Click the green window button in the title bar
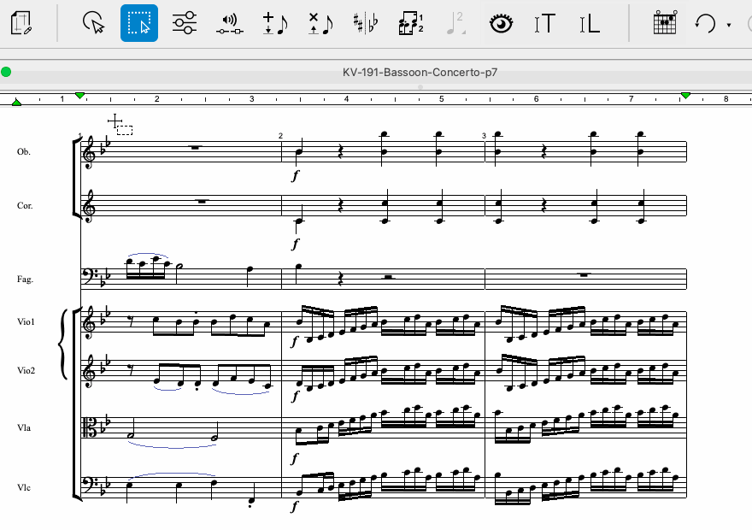Image resolution: width=752 pixels, height=530 pixels. pyautogui.click(x=7, y=73)
